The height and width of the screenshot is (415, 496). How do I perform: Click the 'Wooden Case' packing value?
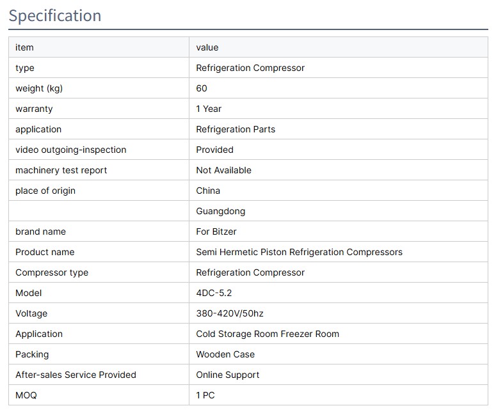[x=225, y=354]
